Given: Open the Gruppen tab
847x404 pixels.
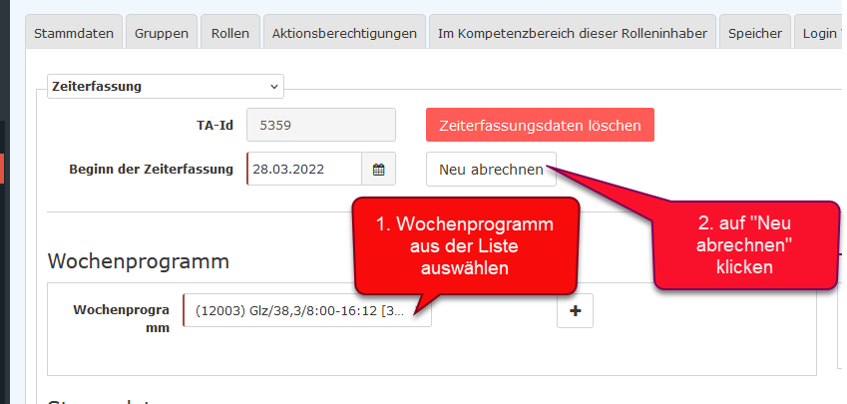Looking at the screenshot, I should tap(161, 33).
